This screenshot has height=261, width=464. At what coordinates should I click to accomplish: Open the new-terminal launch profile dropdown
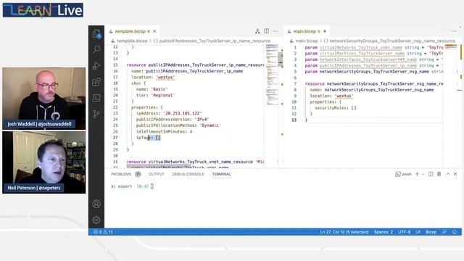[x=423, y=174]
